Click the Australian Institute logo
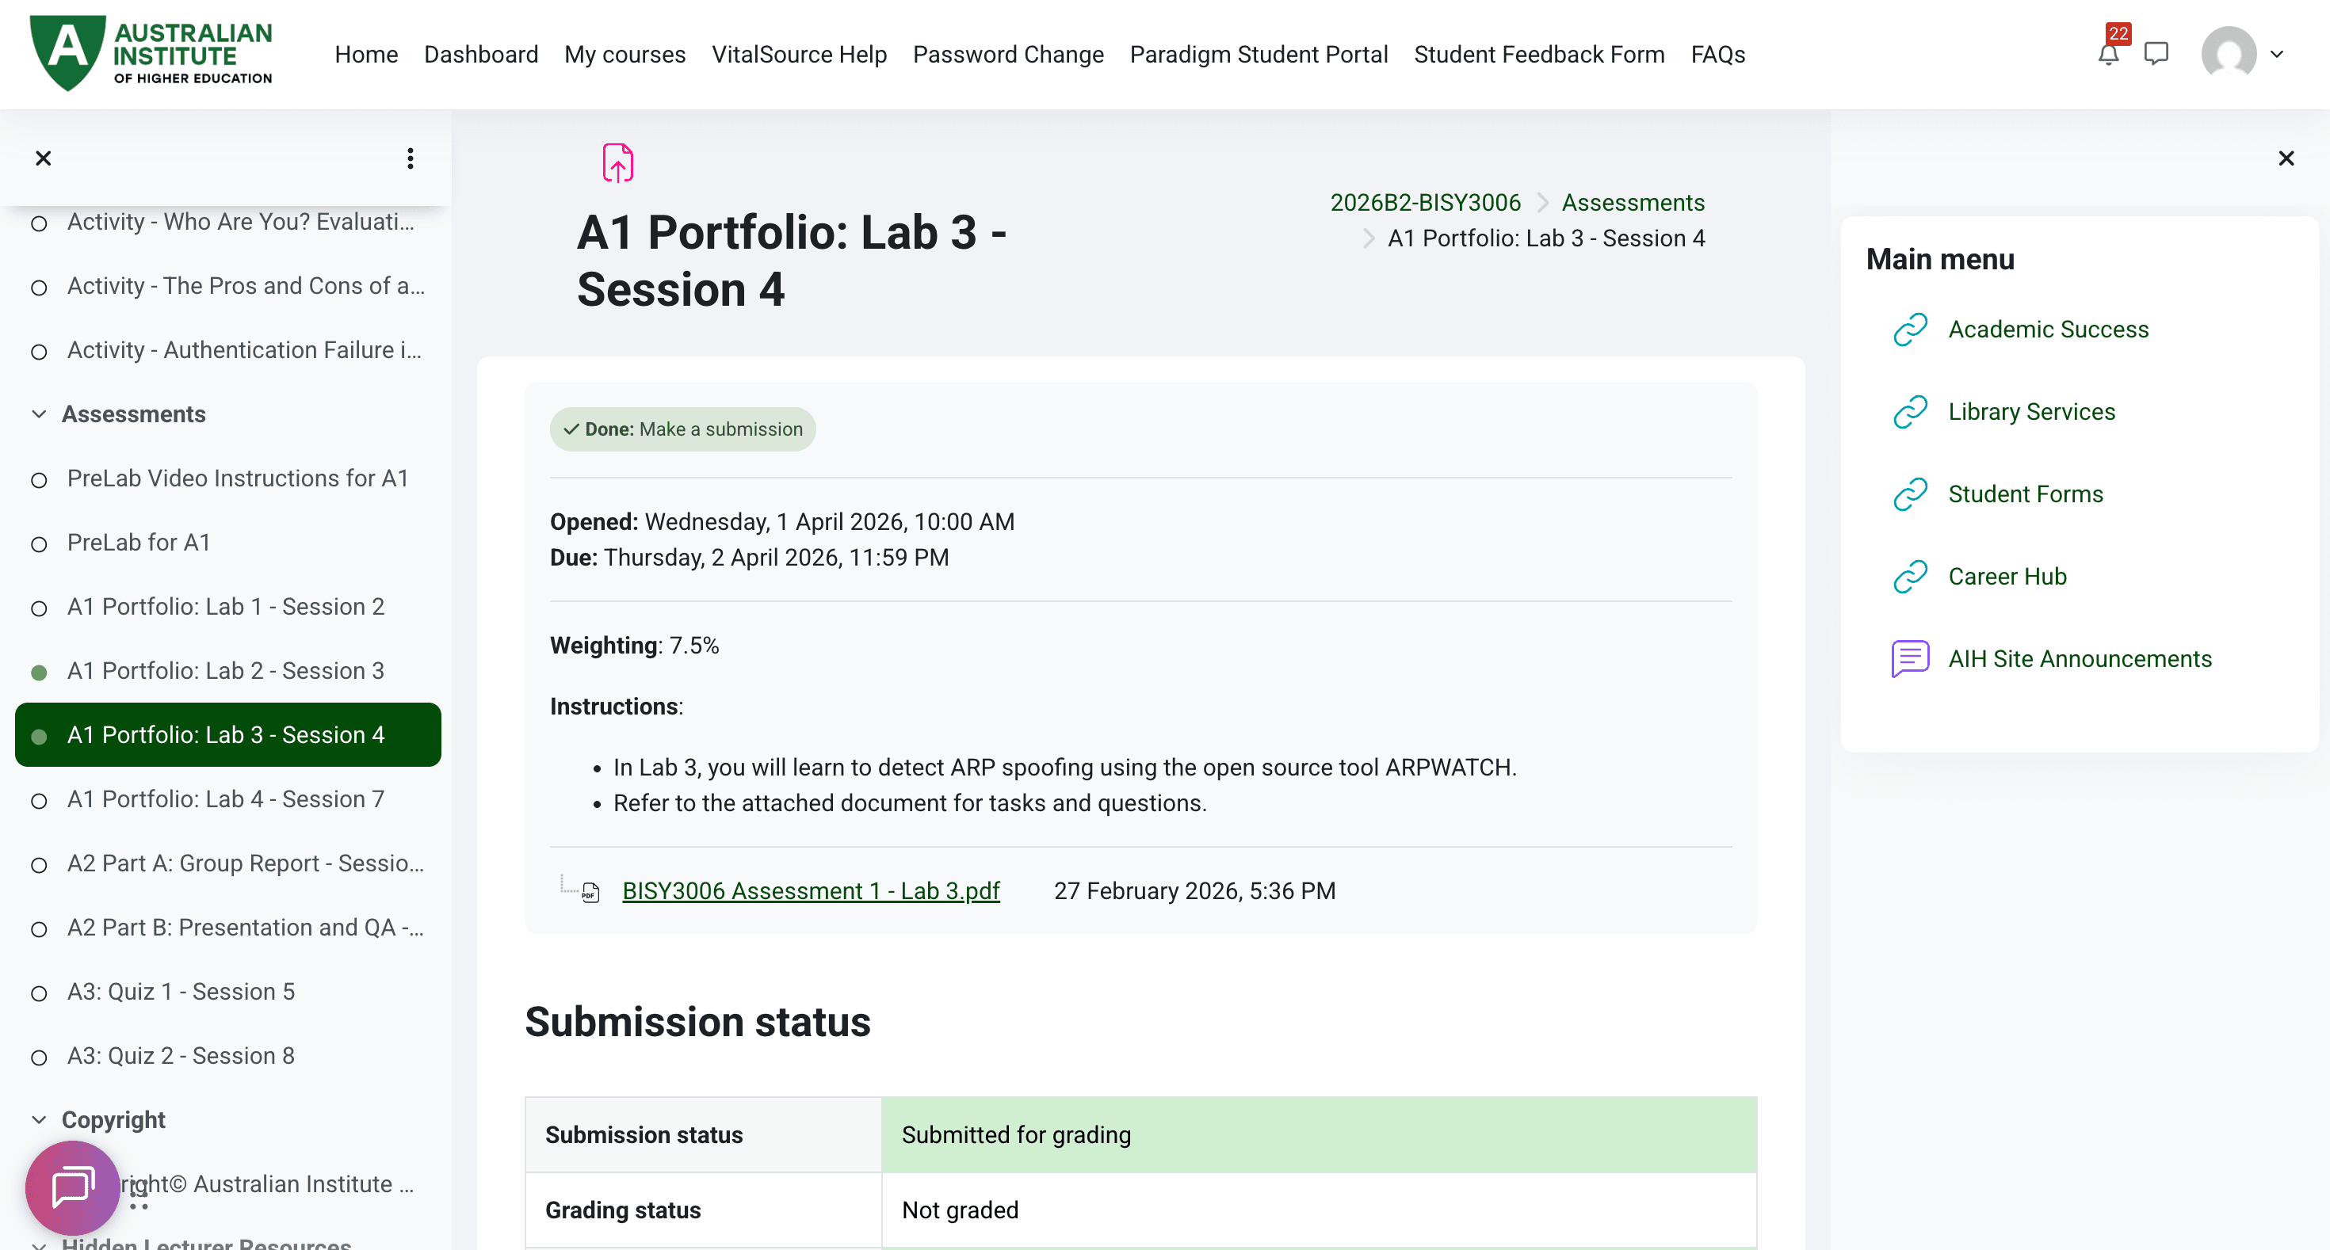The height and width of the screenshot is (1250, 2330). [151, 54]
